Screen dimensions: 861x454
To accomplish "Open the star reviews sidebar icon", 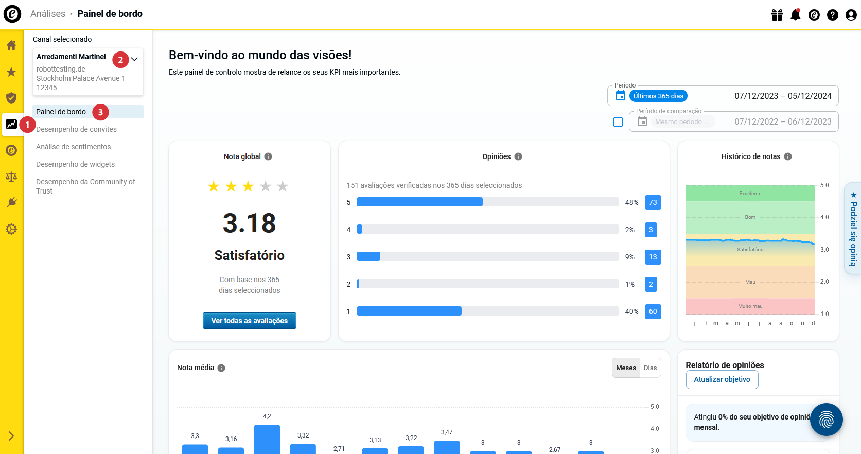I will tap(11, 72).
